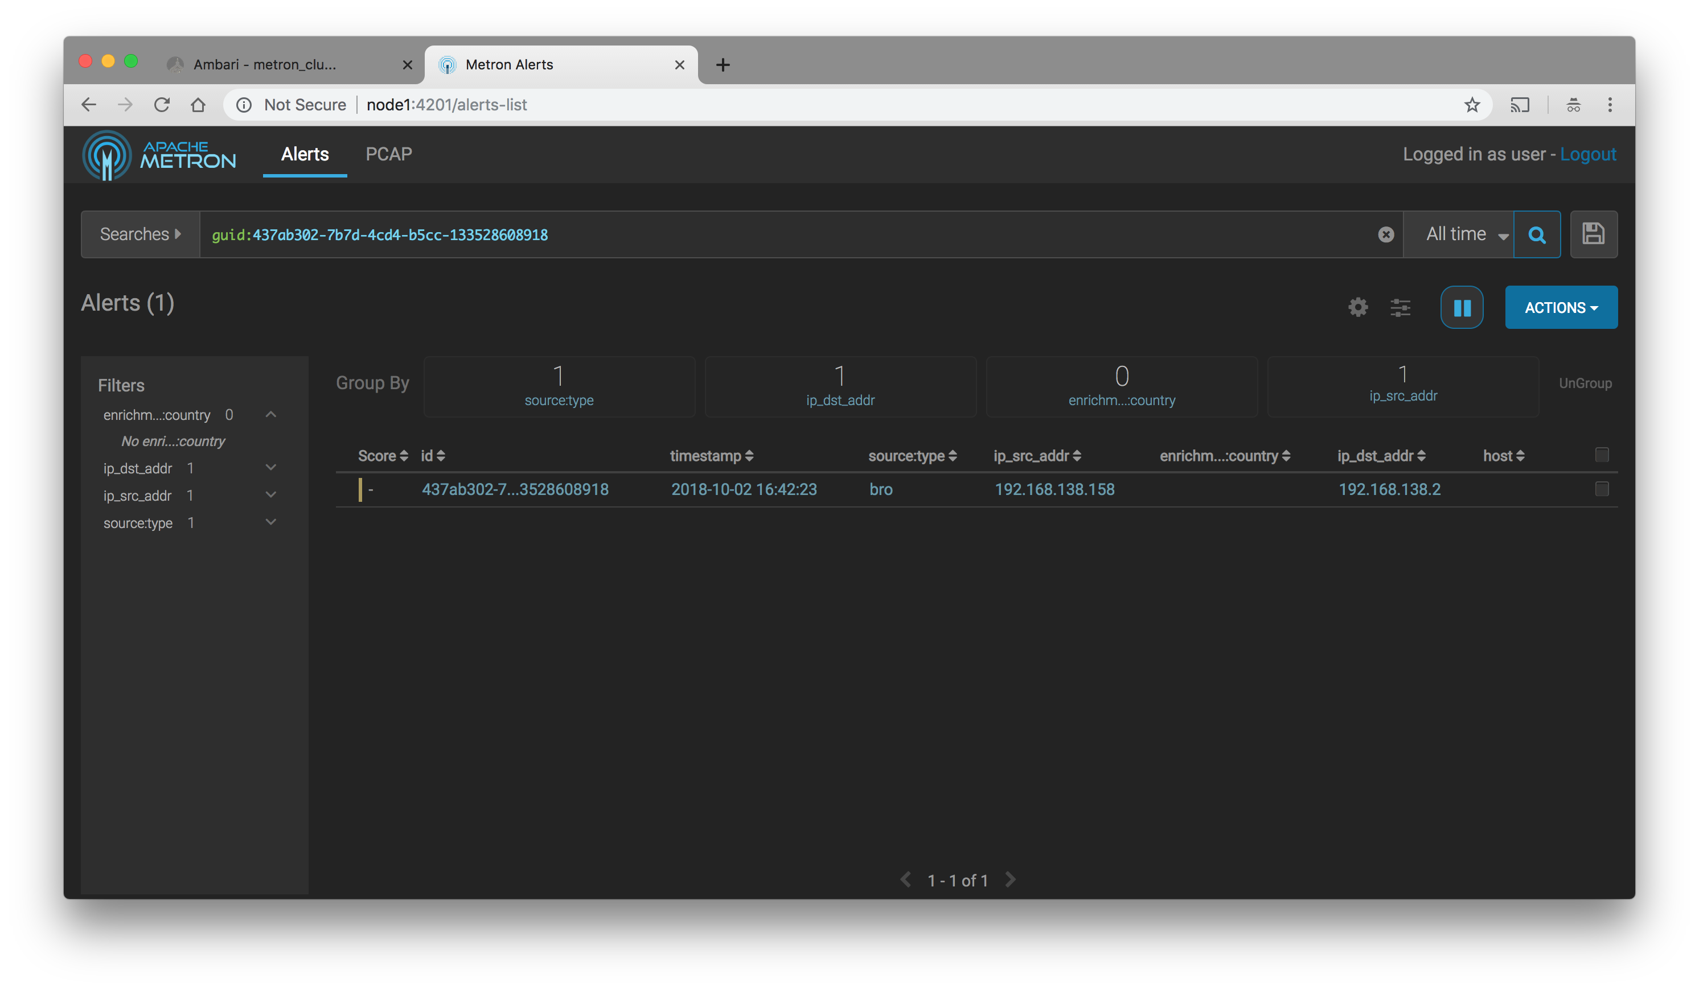Open the query builder sliders icon

point(1400,307)
